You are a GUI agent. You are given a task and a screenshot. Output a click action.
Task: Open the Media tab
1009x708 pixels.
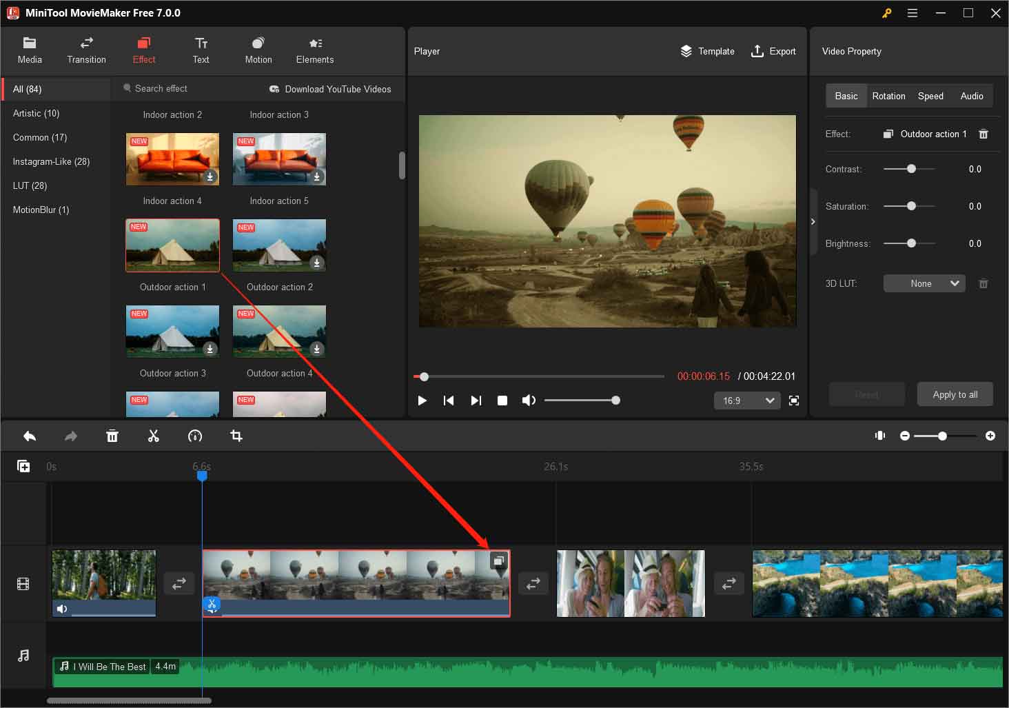30,51
